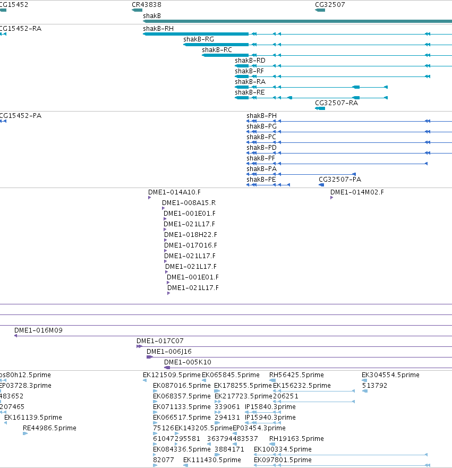
Task: Choose the shakB-PC protein label
Action: click(261, 137)
